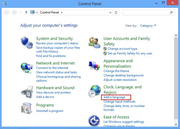Refresh the Control Panel view

116,13
